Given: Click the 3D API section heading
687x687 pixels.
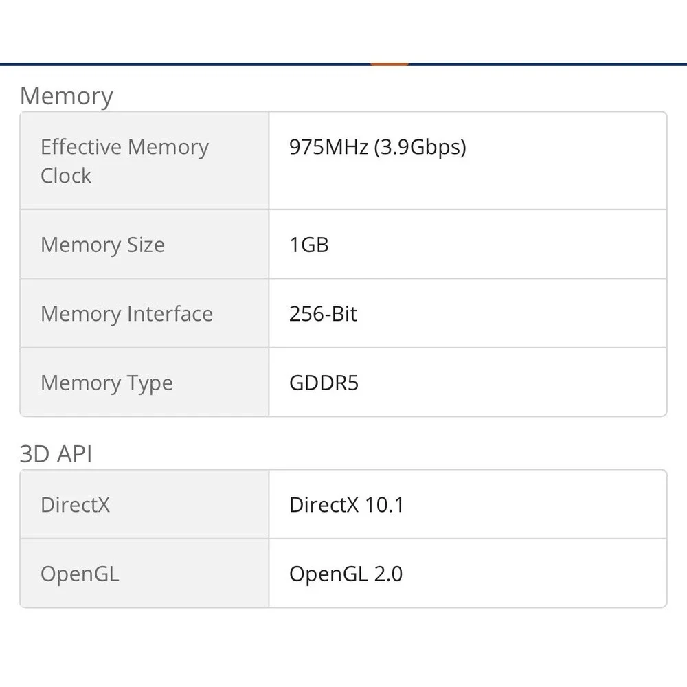Looking at the screenshot, I should pos(56,454).
